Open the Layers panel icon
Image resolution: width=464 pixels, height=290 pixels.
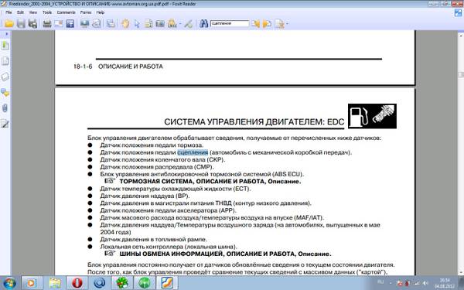(5, 77)
